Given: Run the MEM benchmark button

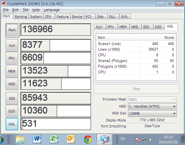Looking at the screenshot, I should [12, 71].
